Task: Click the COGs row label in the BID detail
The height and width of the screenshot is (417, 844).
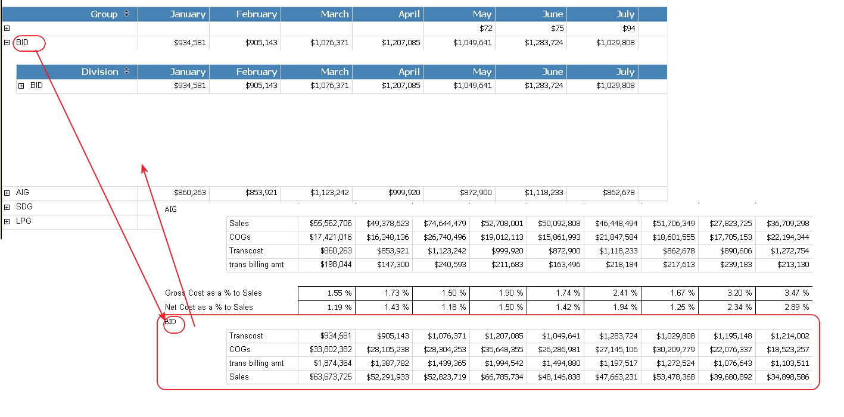Action: (x=238, y=349)
